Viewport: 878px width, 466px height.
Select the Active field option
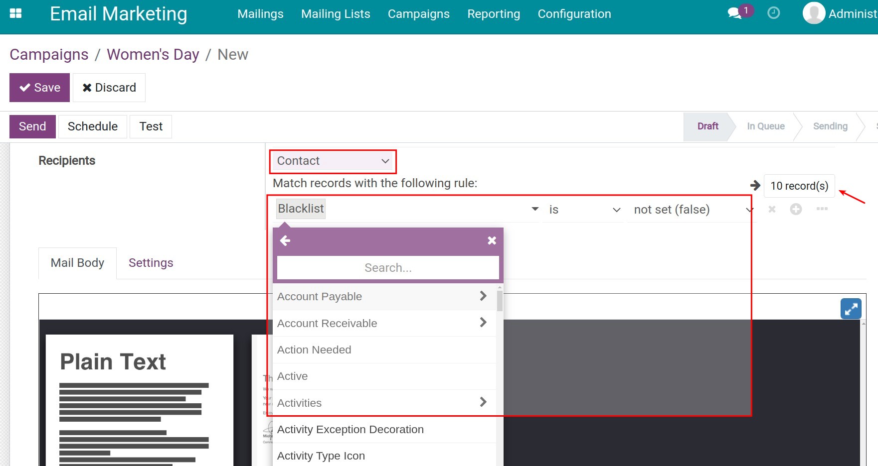point(292,376)
